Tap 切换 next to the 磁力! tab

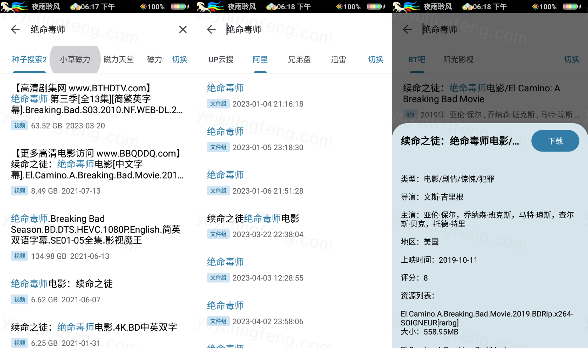click(x=180, y=59)
